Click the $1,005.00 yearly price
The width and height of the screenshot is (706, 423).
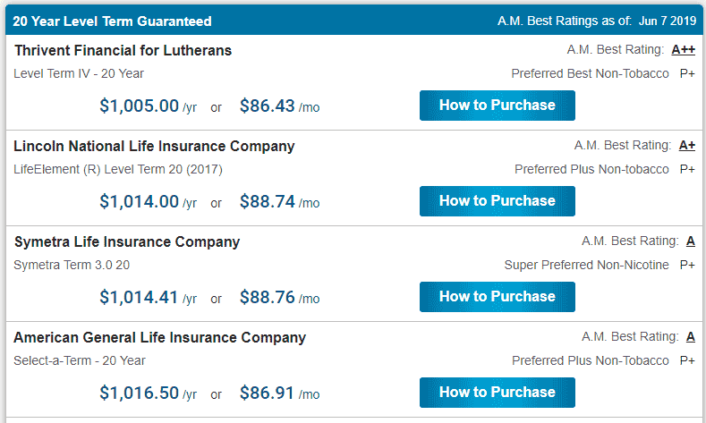coord(139,106)
